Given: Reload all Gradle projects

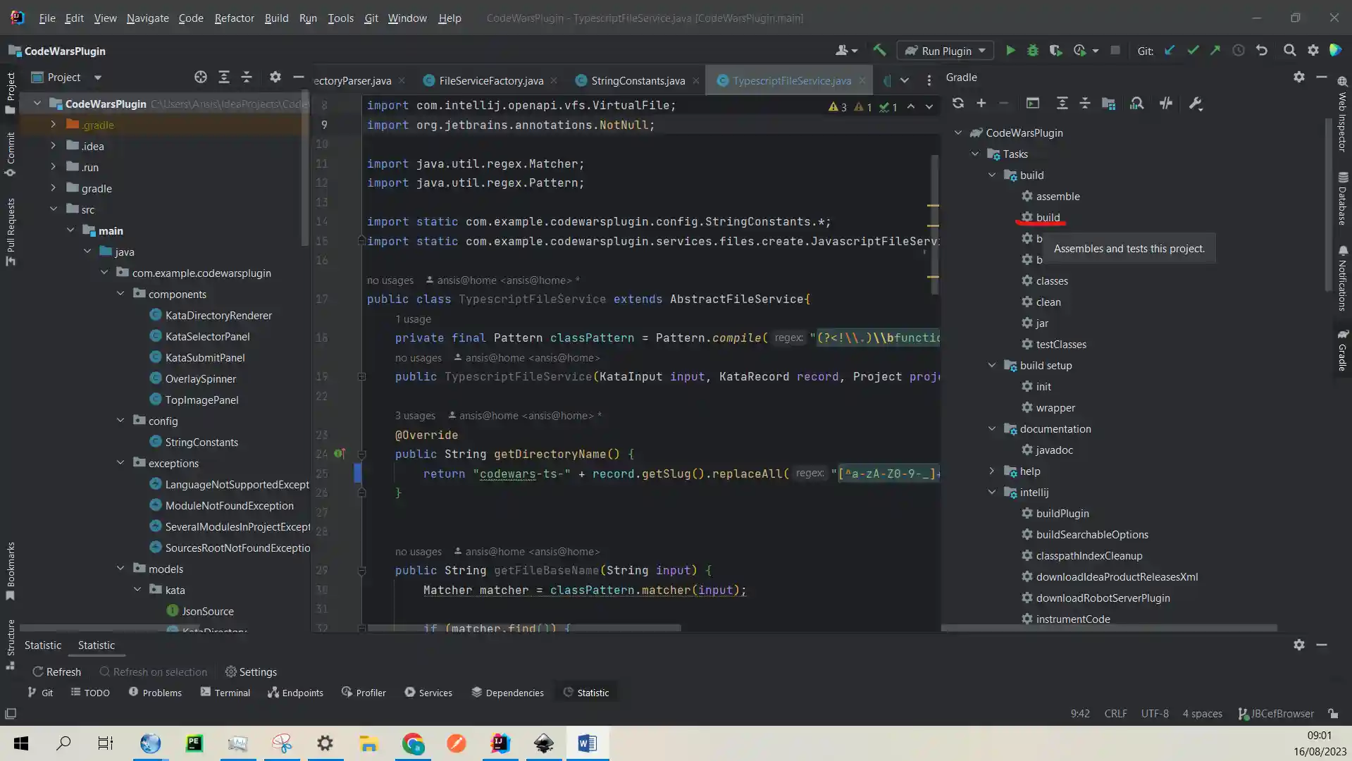Looking at the screenshot, I should coord(958,104).
